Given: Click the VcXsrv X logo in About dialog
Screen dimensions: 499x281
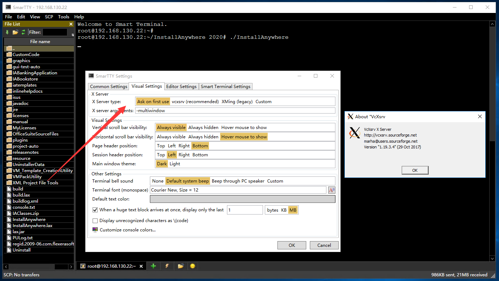Looking at the screenshot, I should [355, 133].
